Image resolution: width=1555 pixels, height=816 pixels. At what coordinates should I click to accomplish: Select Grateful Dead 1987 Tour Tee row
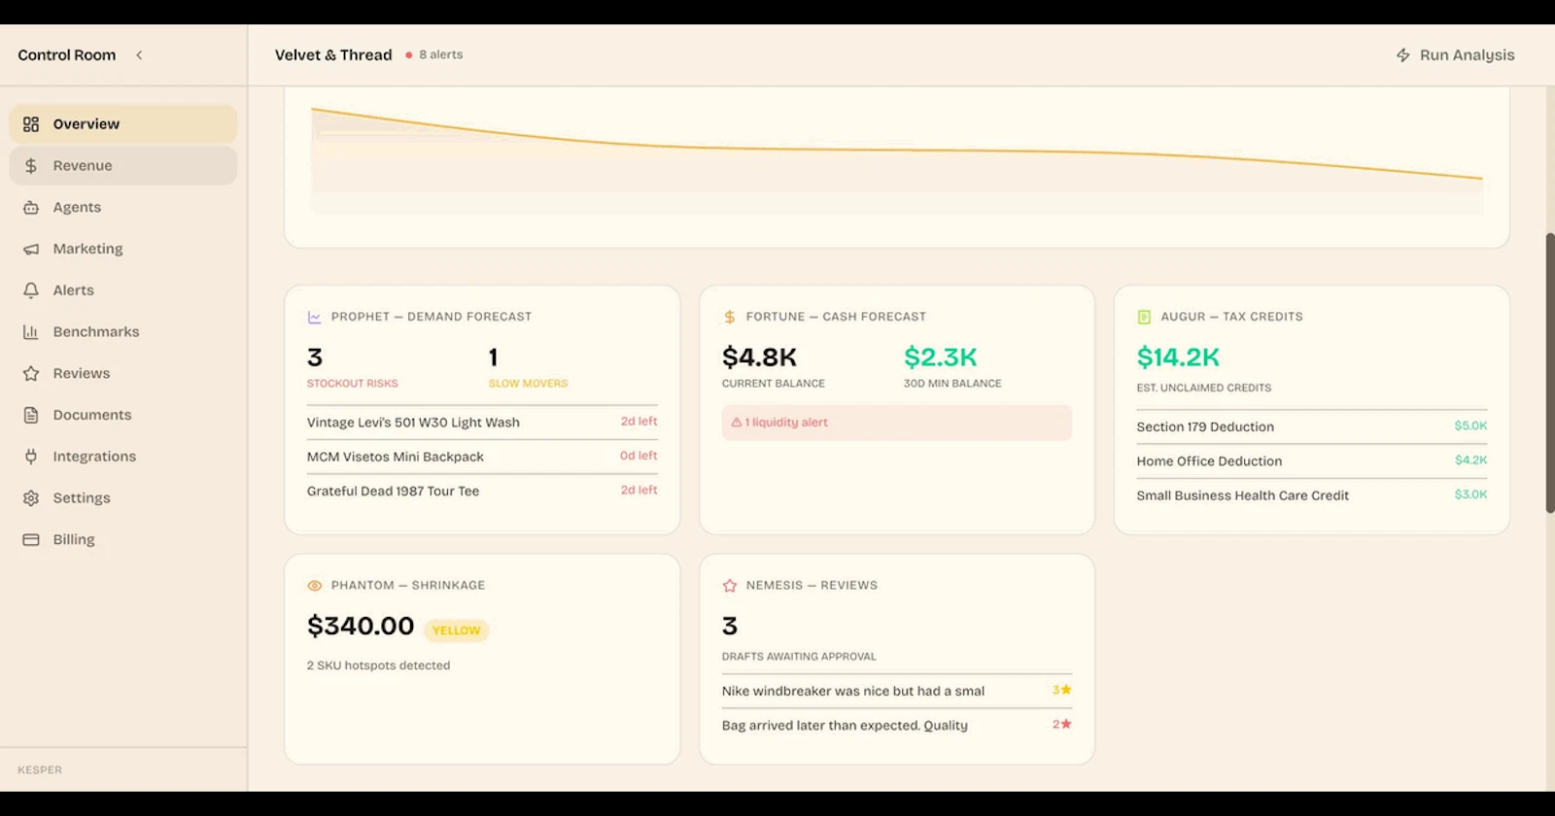tap(482, 492)
